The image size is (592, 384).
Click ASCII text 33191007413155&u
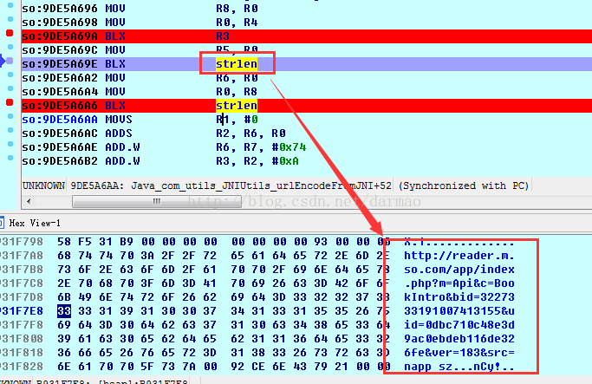[x=459, y=311]
